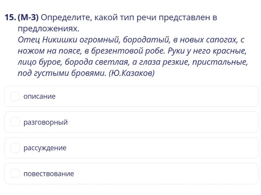261x195 pixels.
Task: Click blank area of the "описание" answer card
Action: pyautogui.click(x=161, y=96)
